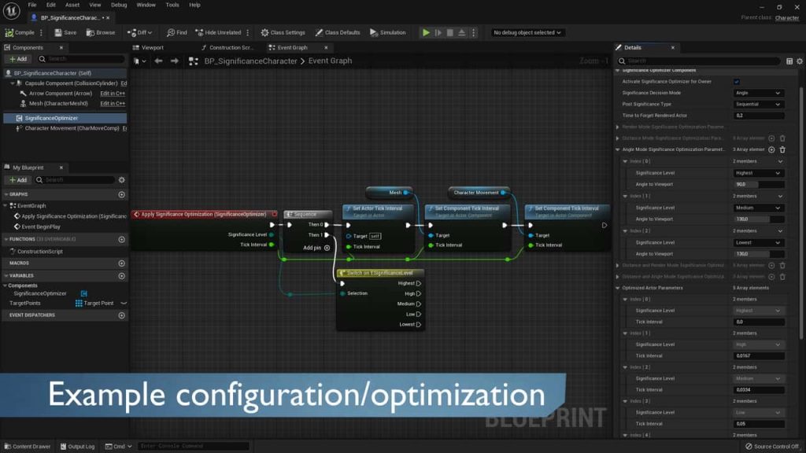
Task: Open My Blueprint settings gear
Action: tap(122, 180)
